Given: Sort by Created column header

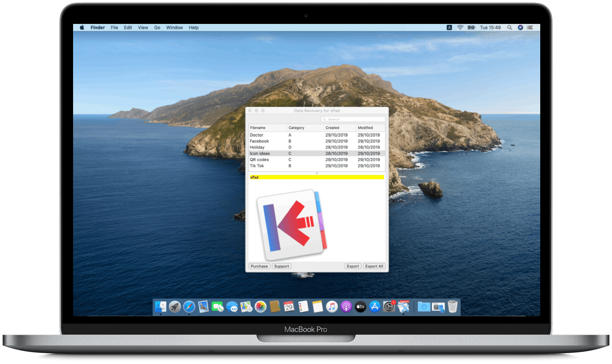Looking at the screenshot, I should pos(340,128).
